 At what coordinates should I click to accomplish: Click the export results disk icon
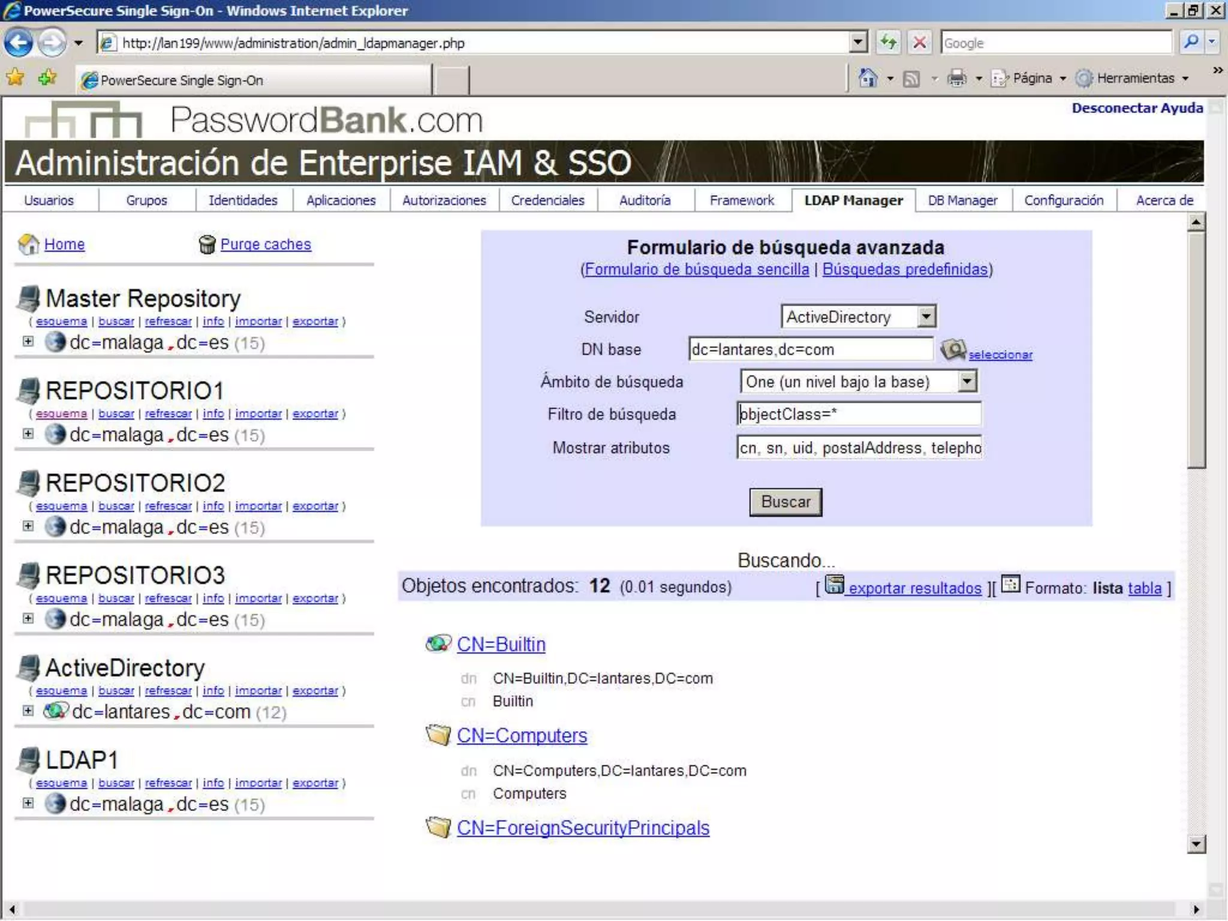coord(834,585)
